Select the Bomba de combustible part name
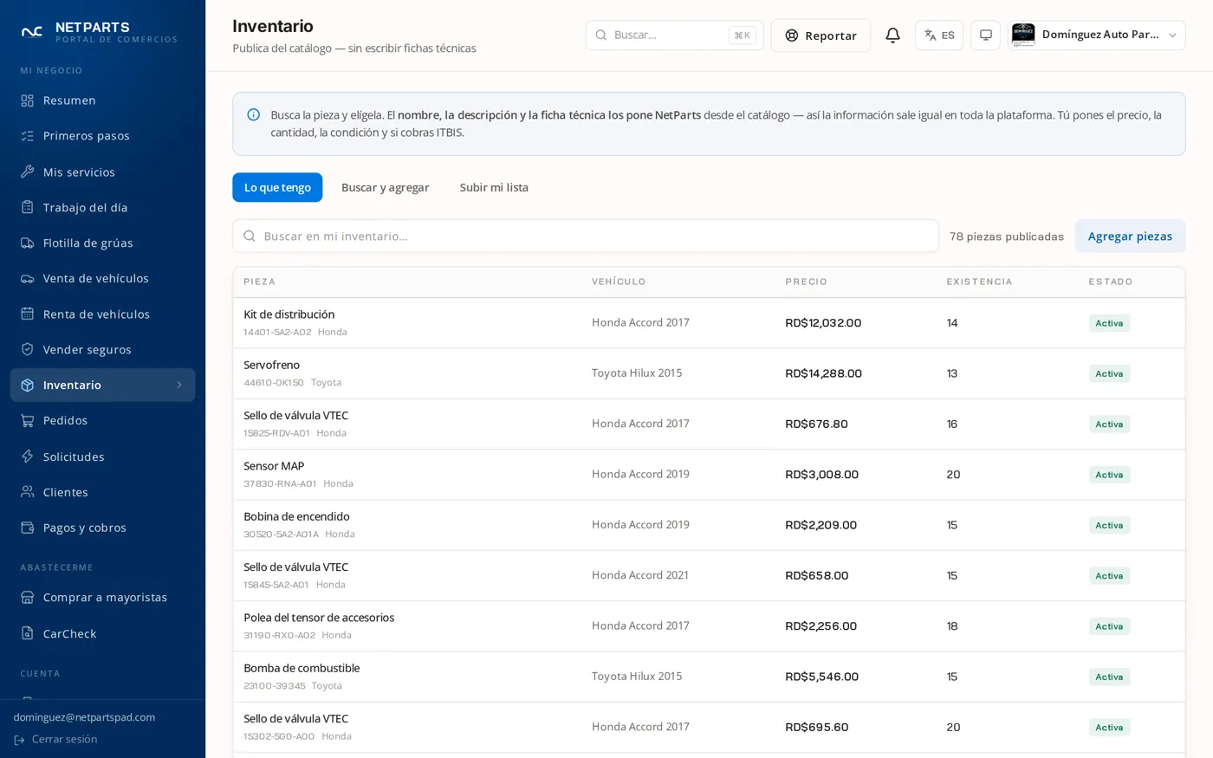This screenshot has width=1213, height=758. tap(302, 668)
